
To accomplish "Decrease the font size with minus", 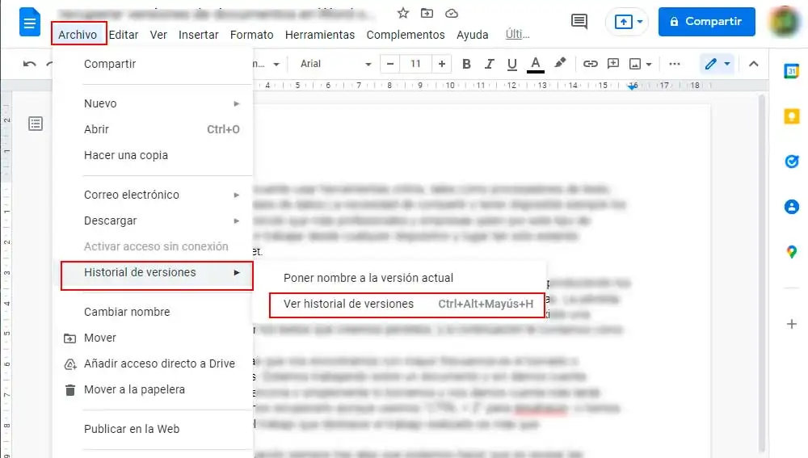I will pos(390,64).
